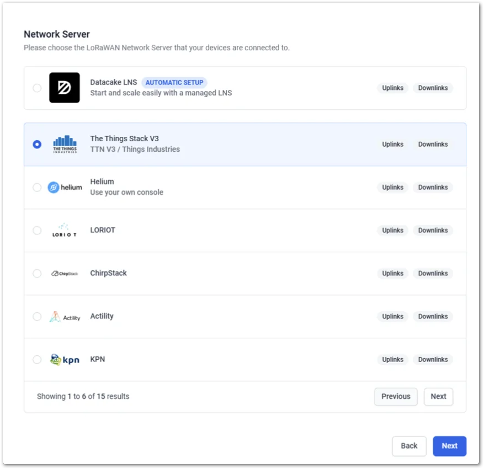Click Uplinks tag in Helium row
Viewport: 484px width, 469px height.
click(x=392, y=187)
